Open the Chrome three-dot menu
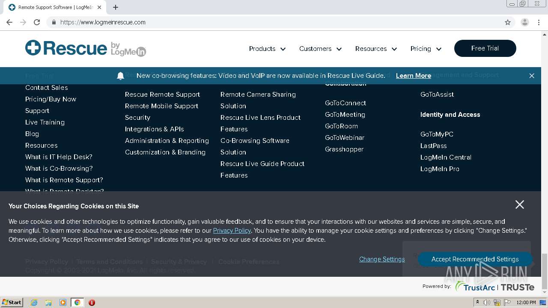The image size is (548, 308). pyautogui.click(x=539, y=22)
